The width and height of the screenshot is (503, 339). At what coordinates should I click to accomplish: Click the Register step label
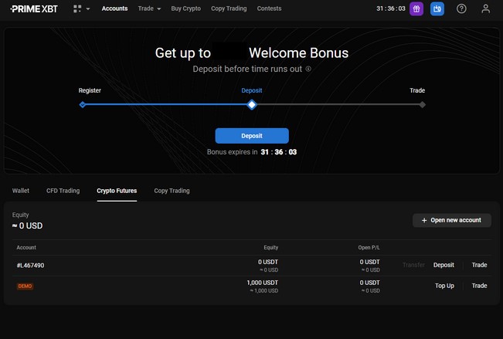pyautogui.click(x=90, y=90)
